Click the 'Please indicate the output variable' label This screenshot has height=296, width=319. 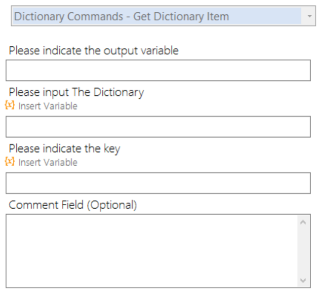tap(94, 51)
